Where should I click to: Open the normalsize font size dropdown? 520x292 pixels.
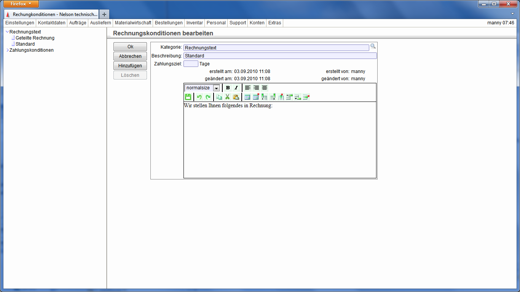[x=216, y=88]
